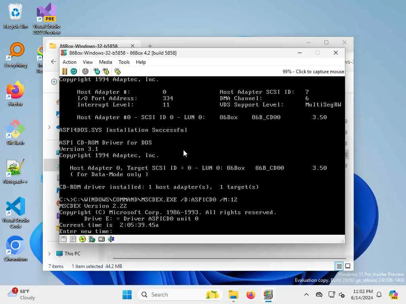Minimize the 86Box window
Viewport: 406px width, 304px height.
[300, 53]
